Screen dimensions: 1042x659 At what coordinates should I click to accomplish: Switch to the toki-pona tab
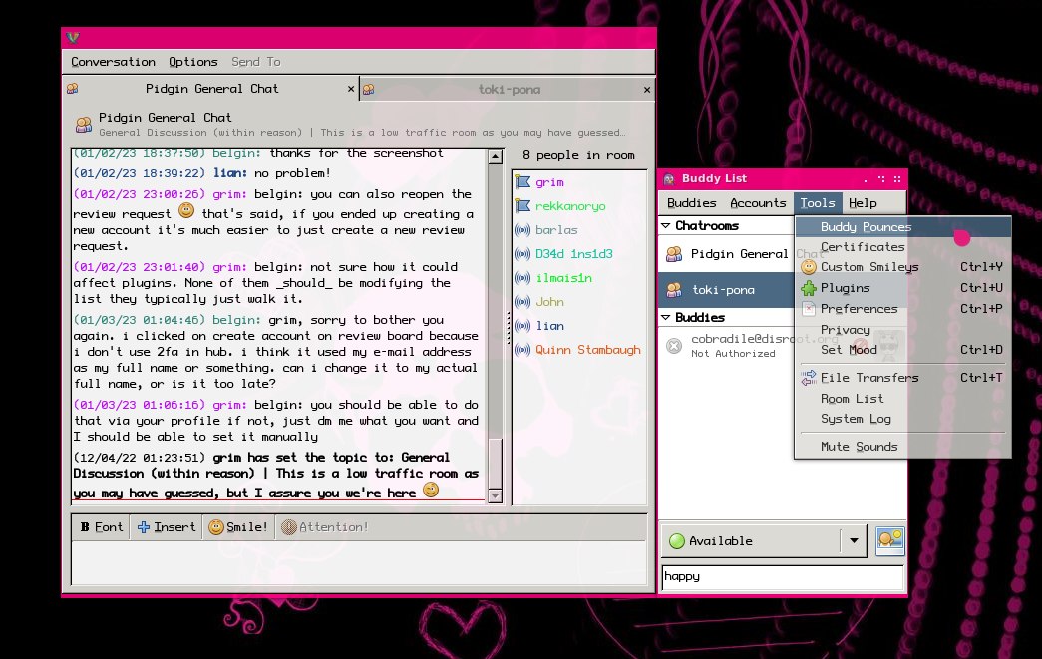pyautogui.click(x=511, y=89)
